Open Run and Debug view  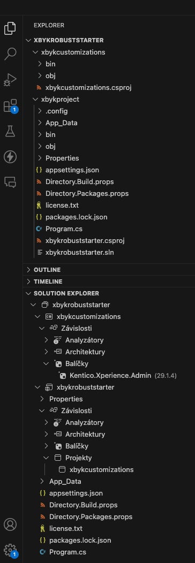pyautogui.click(x=10, y=80)
